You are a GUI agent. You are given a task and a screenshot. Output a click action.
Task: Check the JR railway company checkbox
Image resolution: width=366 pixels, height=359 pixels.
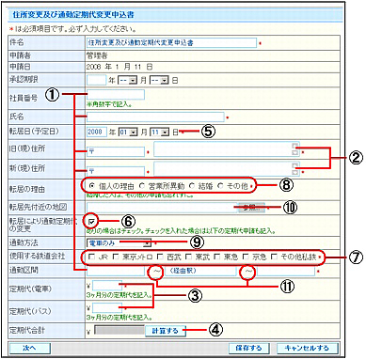tap(91, 257)
